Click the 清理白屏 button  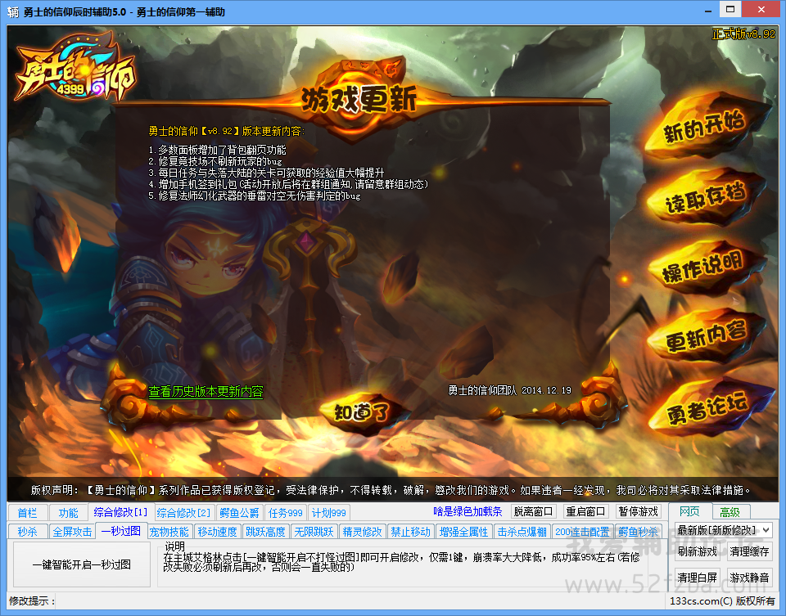coord(697,578)
